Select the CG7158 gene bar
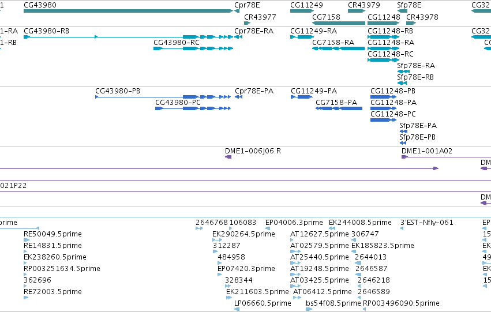 click(339, 23)
